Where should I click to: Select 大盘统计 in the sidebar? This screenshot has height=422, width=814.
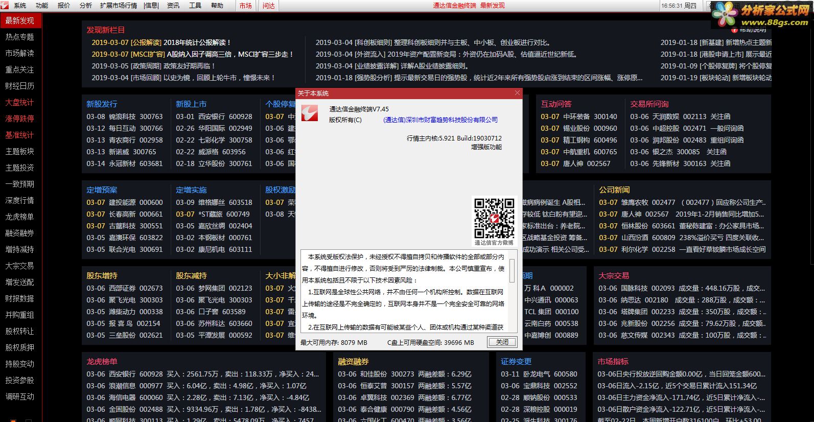click(20, 102)
